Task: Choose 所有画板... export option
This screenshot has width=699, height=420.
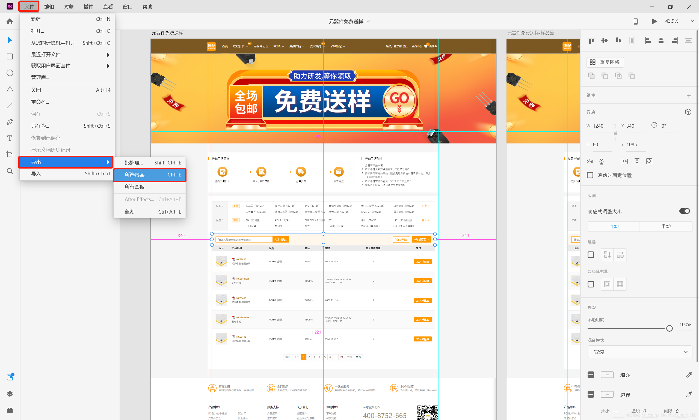Action: (x=136, y=187)
